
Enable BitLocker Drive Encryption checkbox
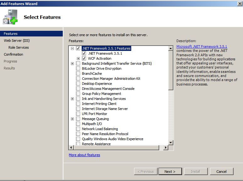[x=78, y=69]
